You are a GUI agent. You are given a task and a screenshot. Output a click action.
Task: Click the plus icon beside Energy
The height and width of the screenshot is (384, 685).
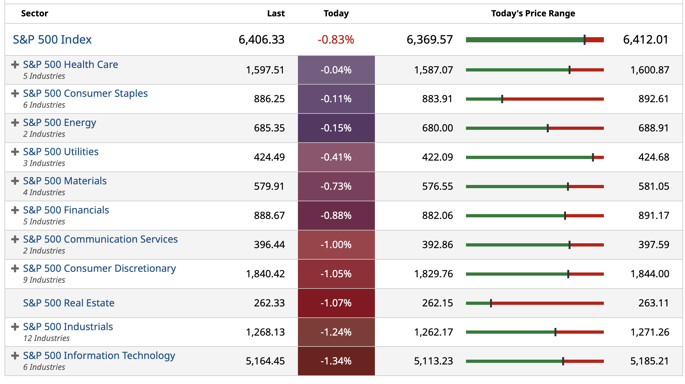pyautogui.click(x=15, y=123)
